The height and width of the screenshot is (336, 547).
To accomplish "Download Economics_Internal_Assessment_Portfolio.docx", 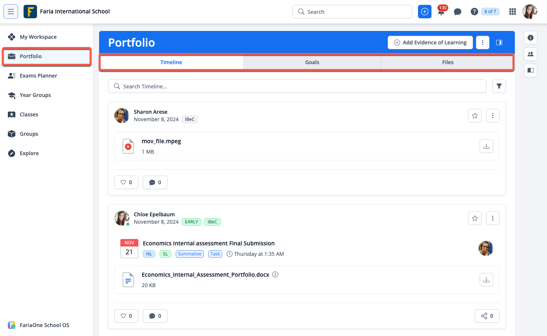I will (486, 280).
